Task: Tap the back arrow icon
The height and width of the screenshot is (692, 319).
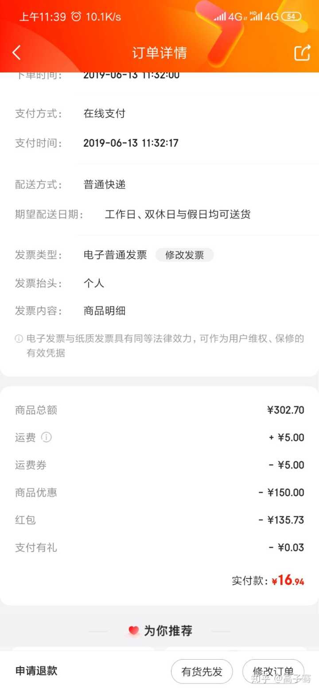Action: pyautogui.click(x=16, y=53)
